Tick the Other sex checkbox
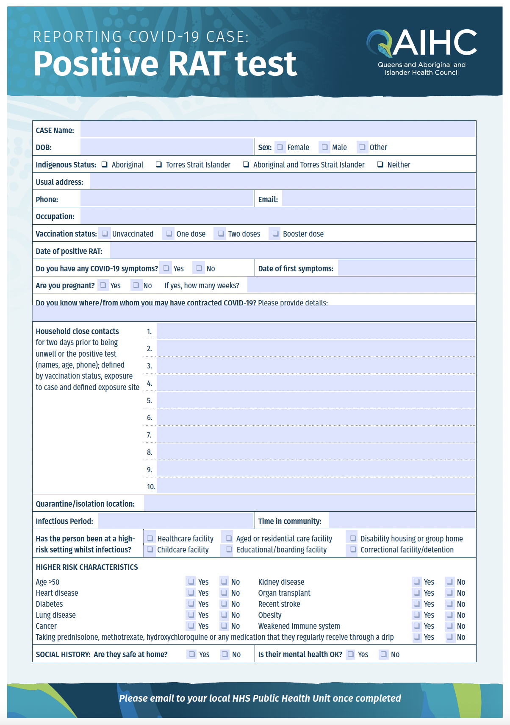Viewport: 510px width, 725px height. (x=363, y=147)
